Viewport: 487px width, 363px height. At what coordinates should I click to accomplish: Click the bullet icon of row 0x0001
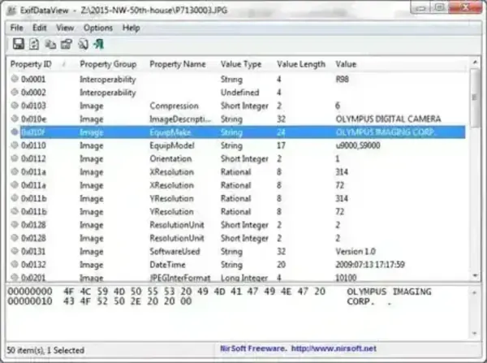(15, 79)
